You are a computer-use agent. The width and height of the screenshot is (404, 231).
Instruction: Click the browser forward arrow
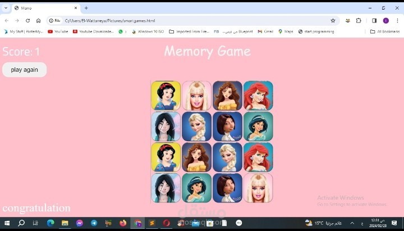click(x=17, y=21)
